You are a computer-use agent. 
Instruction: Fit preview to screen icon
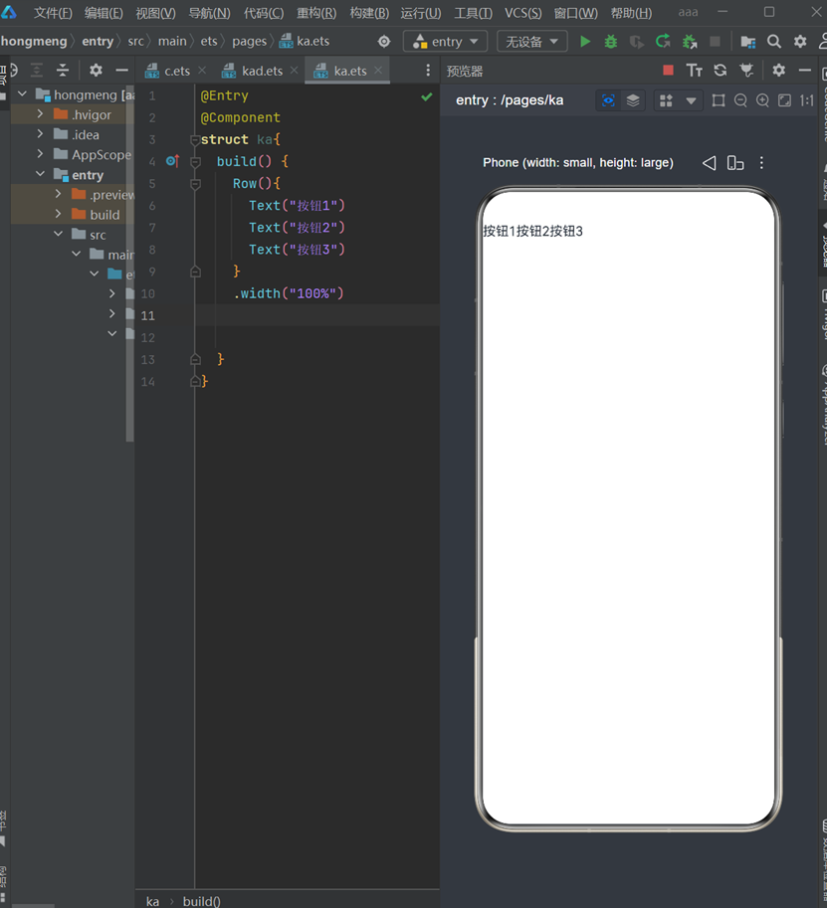(784, 100)
